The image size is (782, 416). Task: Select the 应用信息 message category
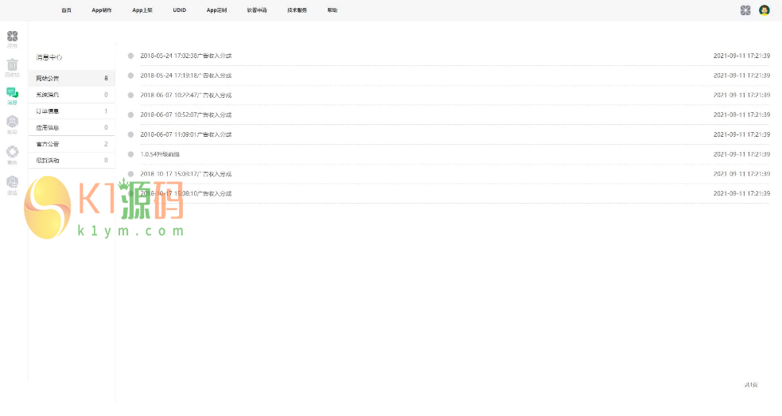[x=72, y=128]
